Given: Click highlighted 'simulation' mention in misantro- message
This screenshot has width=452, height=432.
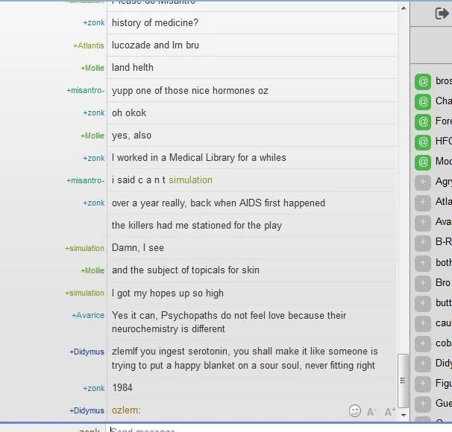Looking at the screenshot, I should pos(190,180).
